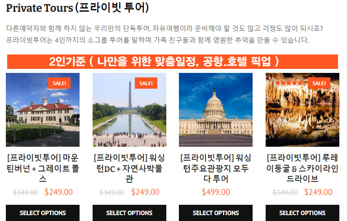Open the Mount Vernon mansion tour thumbnail
This screenshot has width=347, height=221.
[x=43, y=110]
